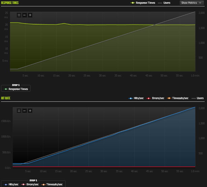Viewport: 207px width, 187px height.
Task: Toggle Users series in Response Times legend
Action: pyautogui.click(x=164, y=3)
